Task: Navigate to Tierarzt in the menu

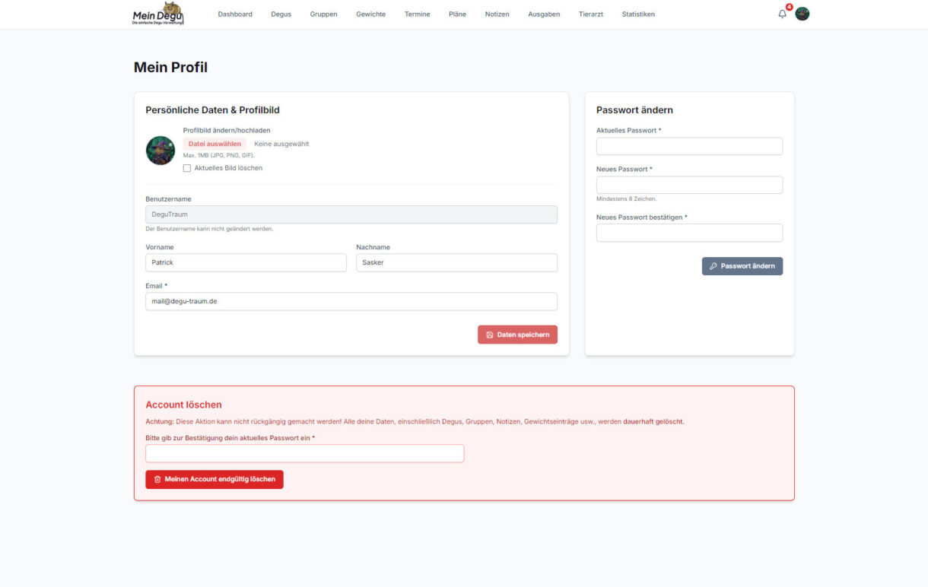Action: (x=590, y=14)
